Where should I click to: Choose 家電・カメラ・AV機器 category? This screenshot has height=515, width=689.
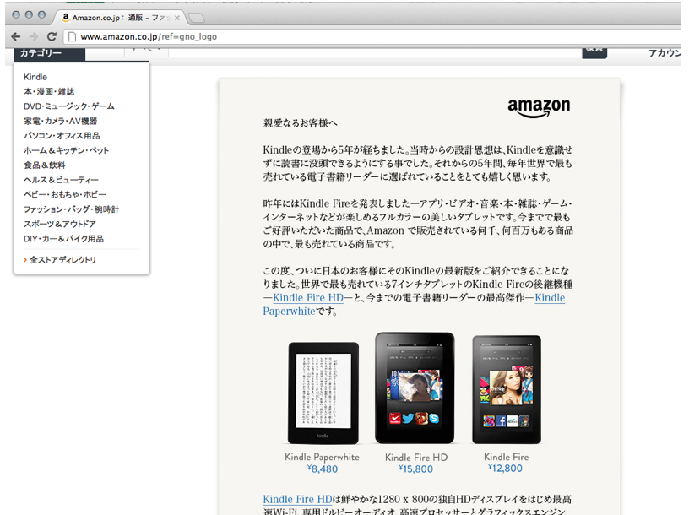(61, 121)
